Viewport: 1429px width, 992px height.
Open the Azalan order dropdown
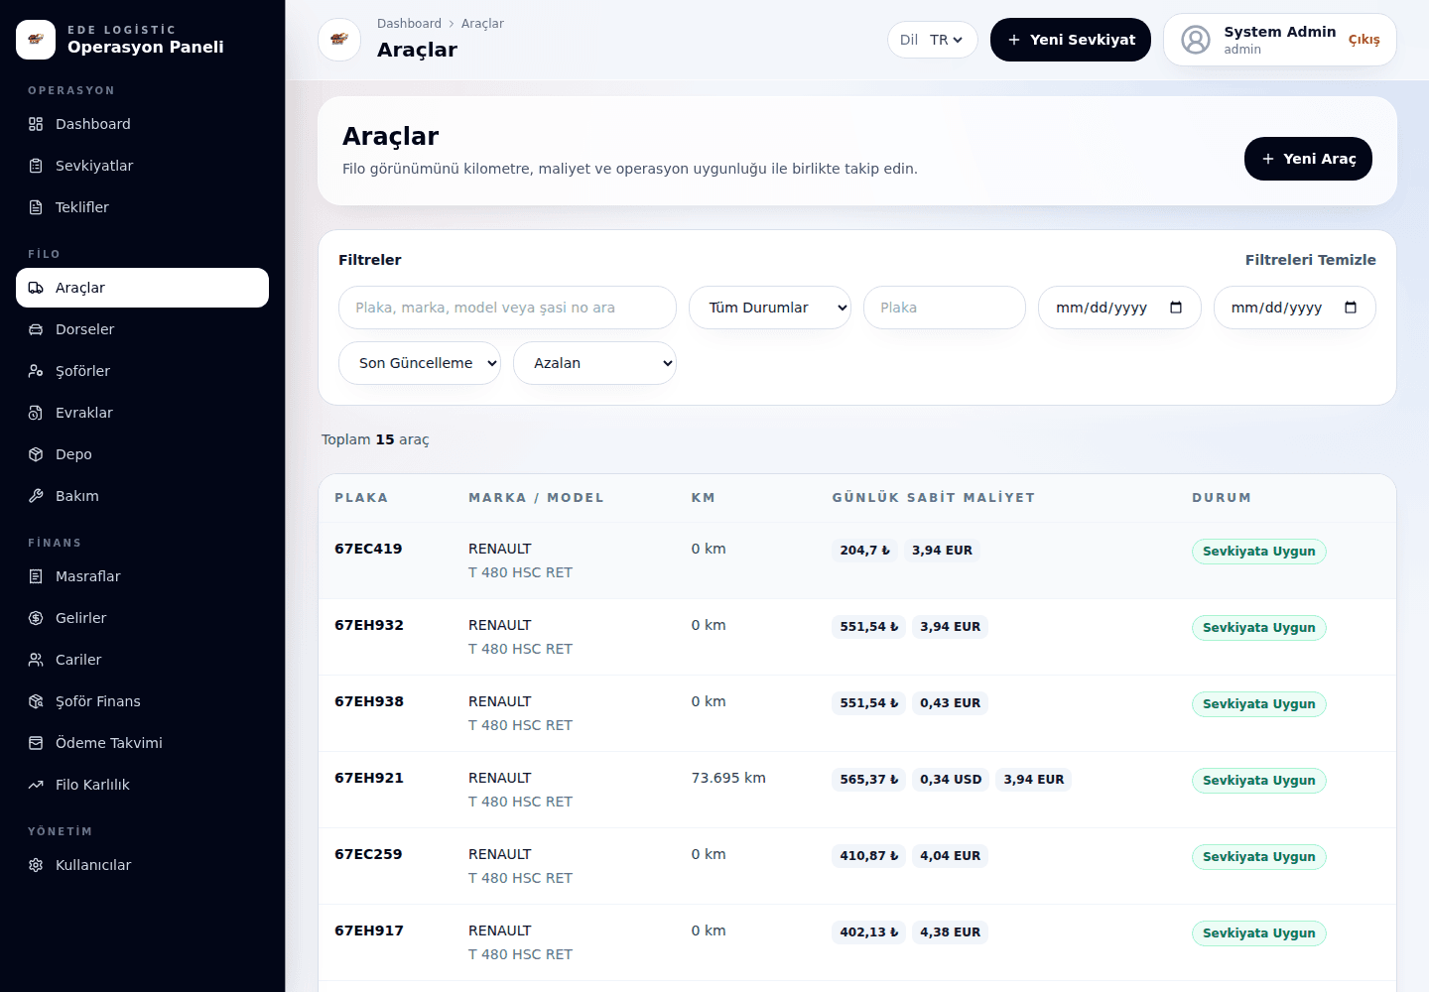[594, 363]
